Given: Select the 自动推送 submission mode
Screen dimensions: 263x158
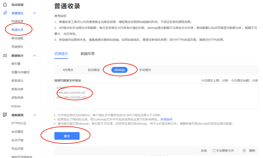Looking at the screenshot, I should (x=94, y=70).
